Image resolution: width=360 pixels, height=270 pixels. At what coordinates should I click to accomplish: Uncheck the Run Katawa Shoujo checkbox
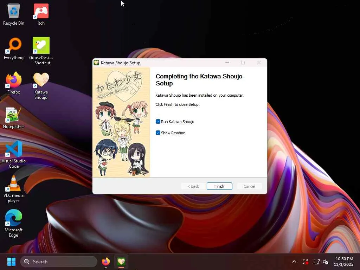click(x=158, y=121)
